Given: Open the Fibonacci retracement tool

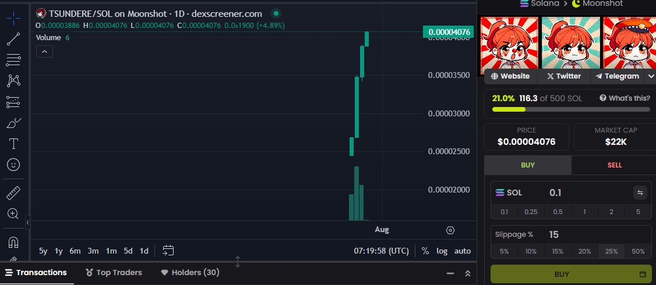Looking at the screenshot, I should 13,60.
